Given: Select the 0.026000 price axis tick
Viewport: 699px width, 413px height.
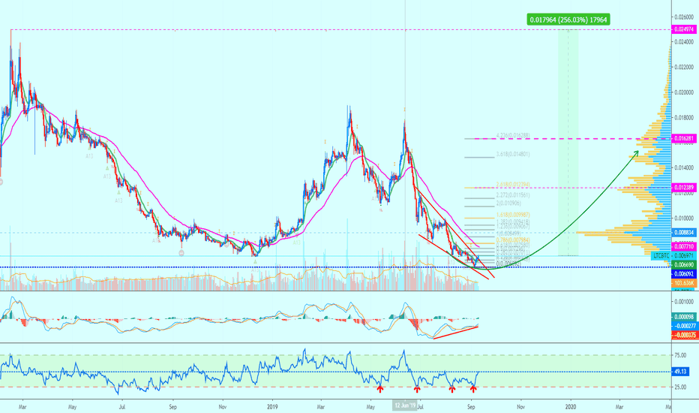Looking at the screenshot, I should click(x=684, y=17).
